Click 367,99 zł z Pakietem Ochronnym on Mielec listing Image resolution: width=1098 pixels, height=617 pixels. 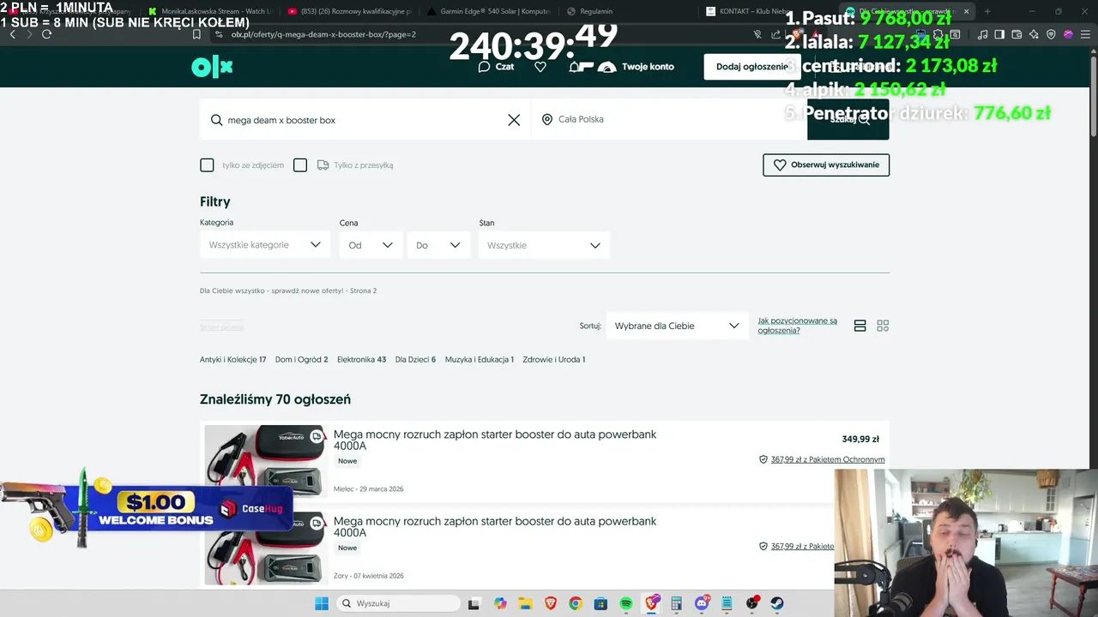point(828,459)
